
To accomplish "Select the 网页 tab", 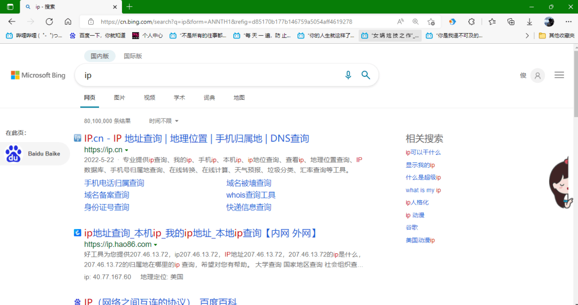I will [x=89, y=98].
